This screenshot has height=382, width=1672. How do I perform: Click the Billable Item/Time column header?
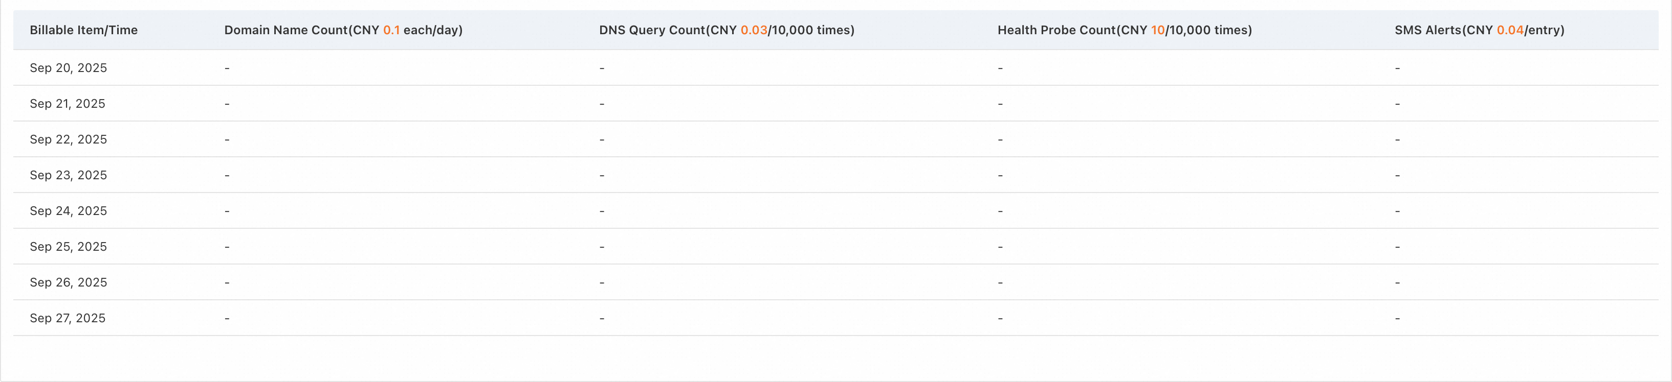[83, 30]
